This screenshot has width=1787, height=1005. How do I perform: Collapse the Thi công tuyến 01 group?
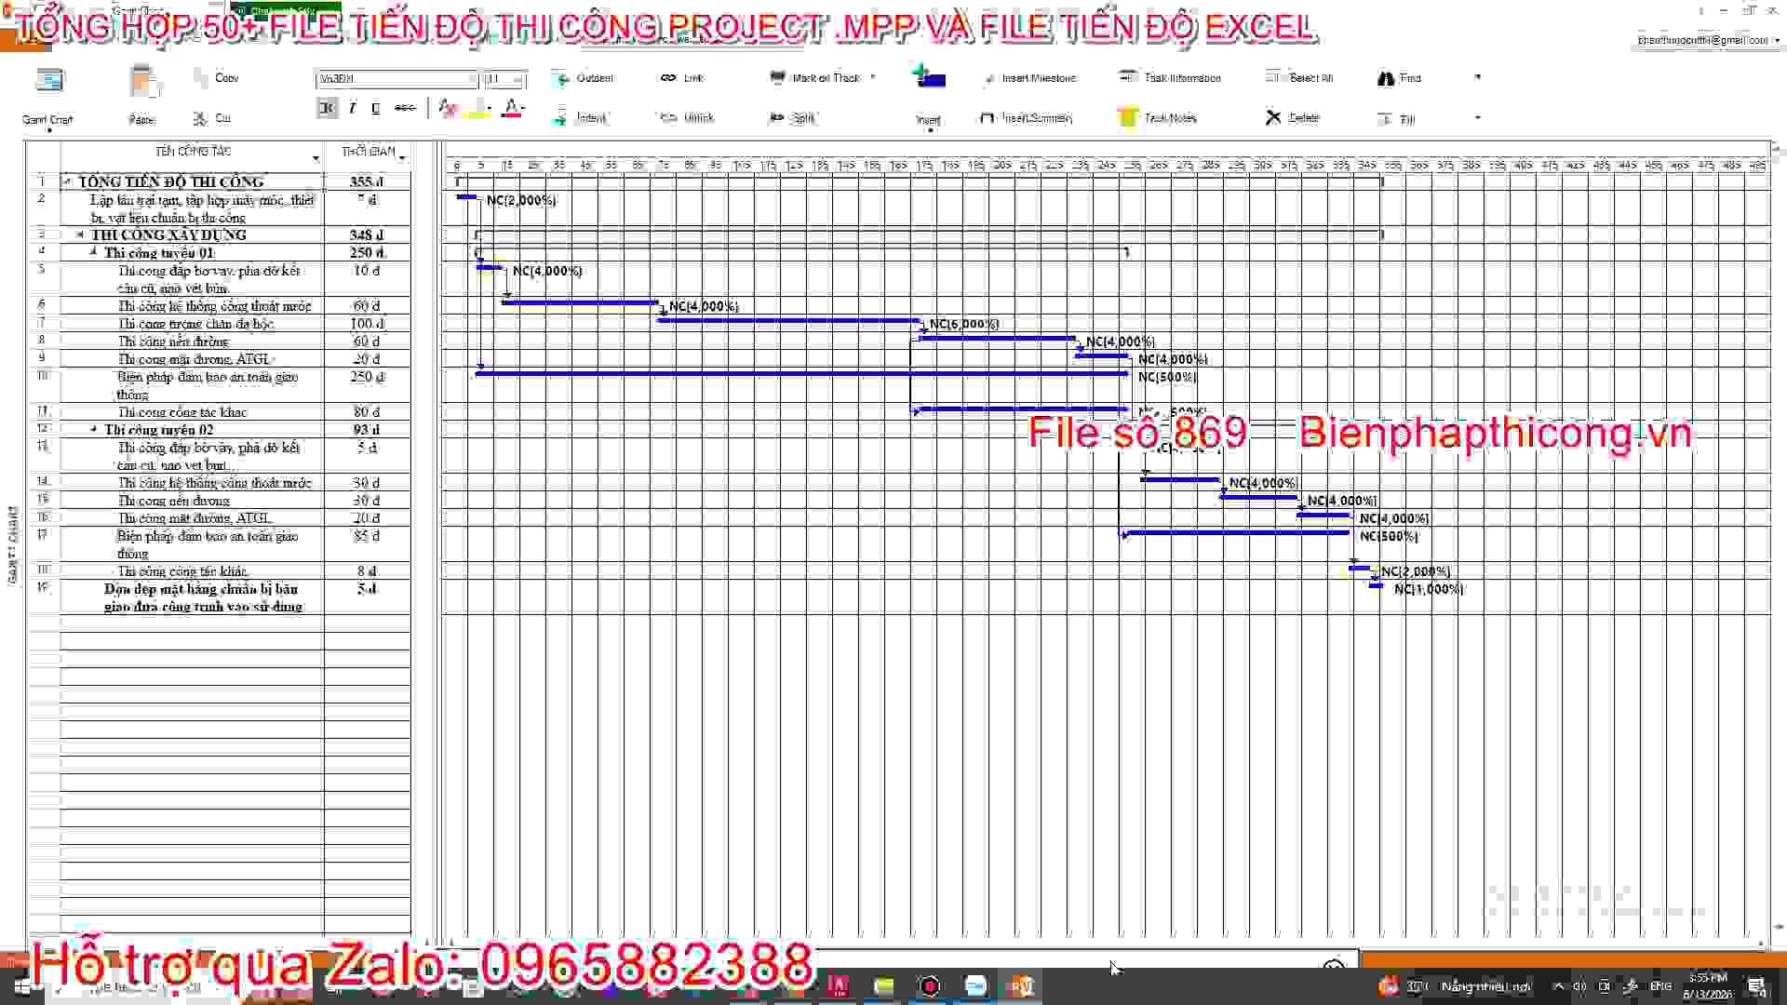click(x=93, y=252)
